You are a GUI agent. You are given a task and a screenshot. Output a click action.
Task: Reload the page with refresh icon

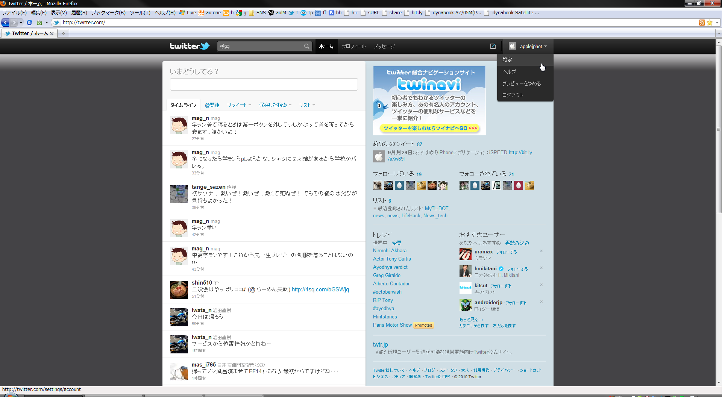click(x=29, y=23)
